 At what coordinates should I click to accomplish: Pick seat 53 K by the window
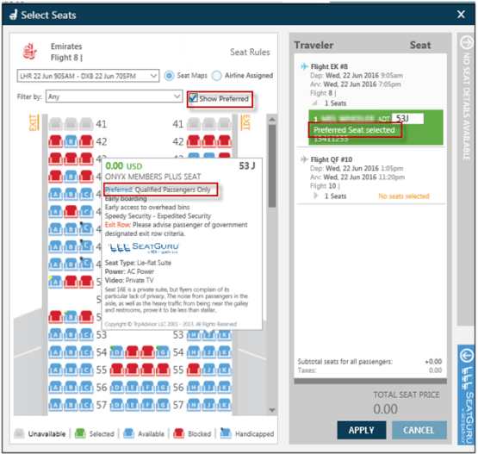tap(225, 335)
